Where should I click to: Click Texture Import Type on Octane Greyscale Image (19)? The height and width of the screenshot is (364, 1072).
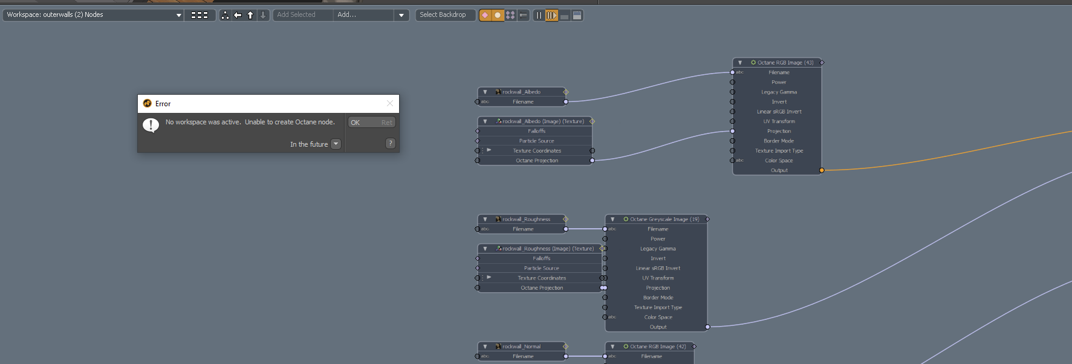pyautogui.click(x=658, y=307)
